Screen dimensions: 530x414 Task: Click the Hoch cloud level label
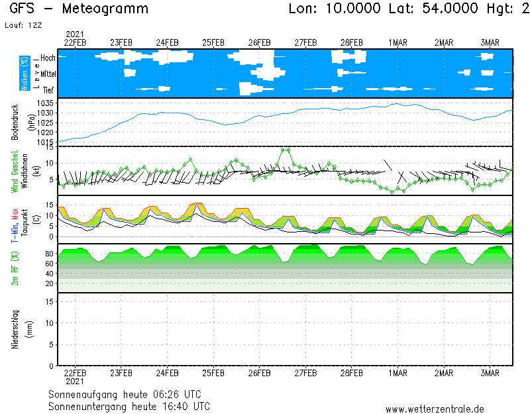click(48, 58)
